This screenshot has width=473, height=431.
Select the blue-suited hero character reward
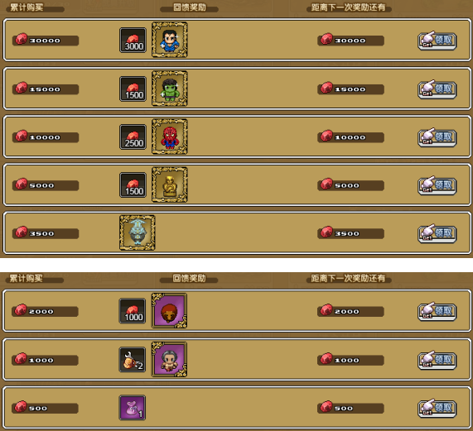(x=170, y=40)
